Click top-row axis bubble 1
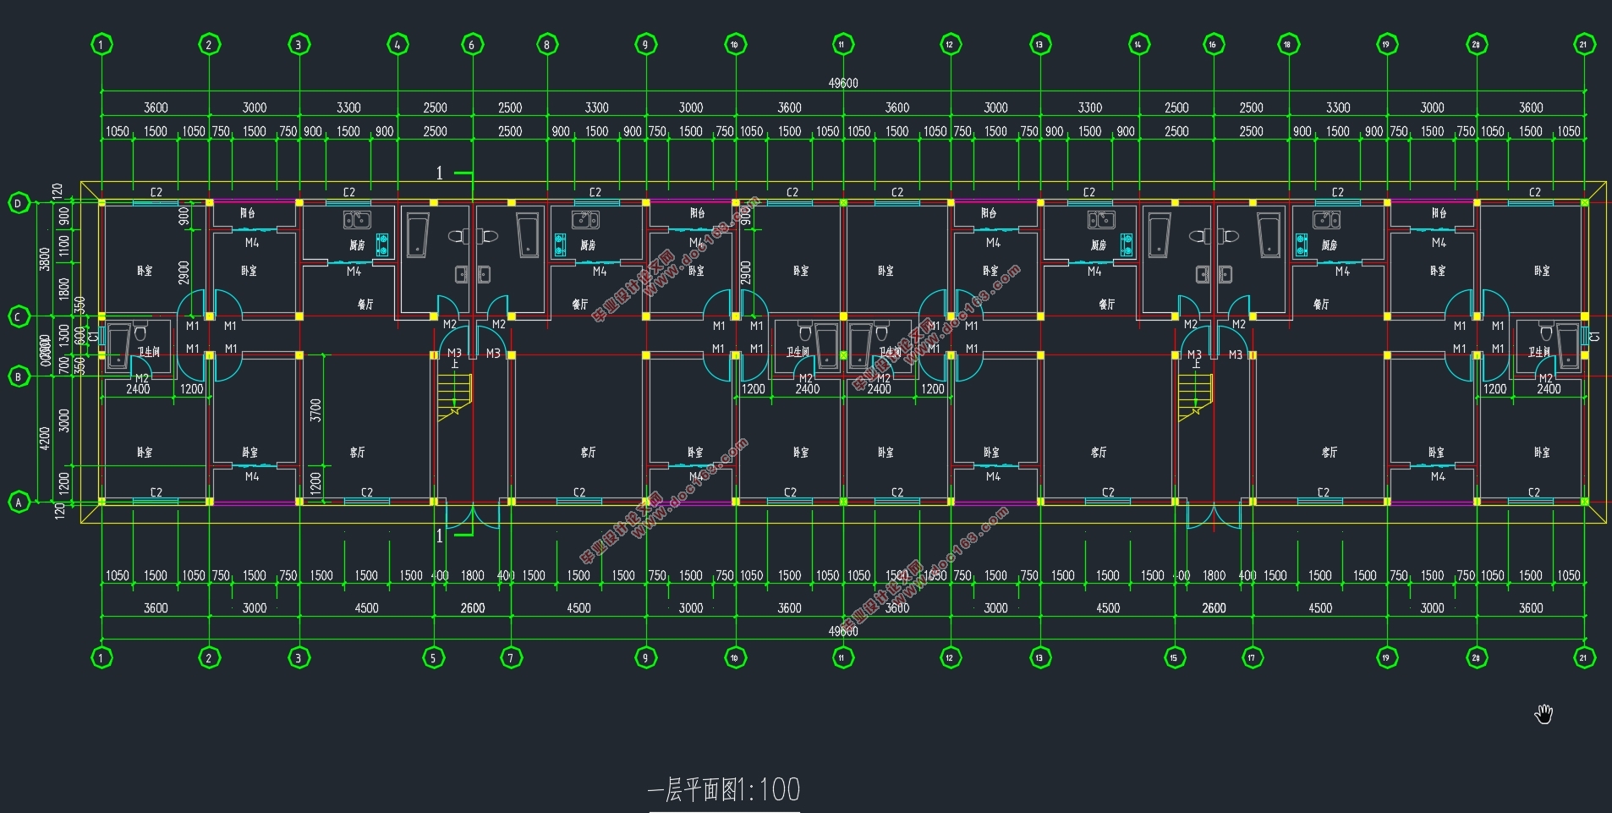 click(x=101, y=44)
